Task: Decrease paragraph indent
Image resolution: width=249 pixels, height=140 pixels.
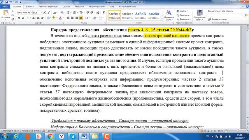Action: pos(88,12)
